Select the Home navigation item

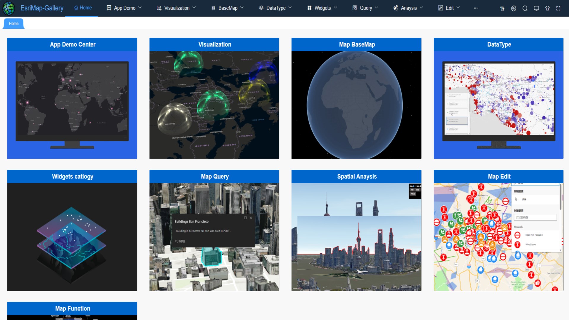(x=83, y=8)
